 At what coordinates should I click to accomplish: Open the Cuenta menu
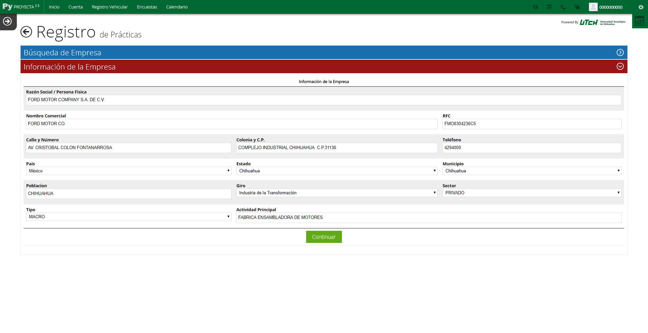[x=76, y=7]
